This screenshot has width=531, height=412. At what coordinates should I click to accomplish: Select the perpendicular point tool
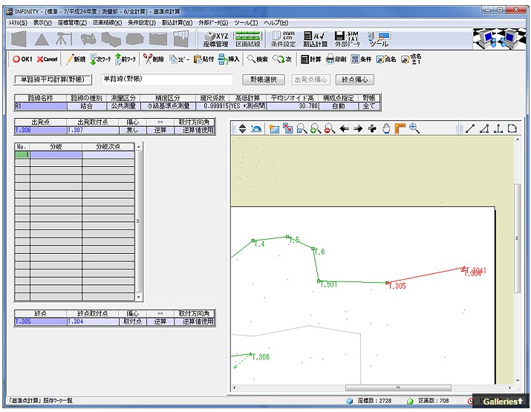498,128
